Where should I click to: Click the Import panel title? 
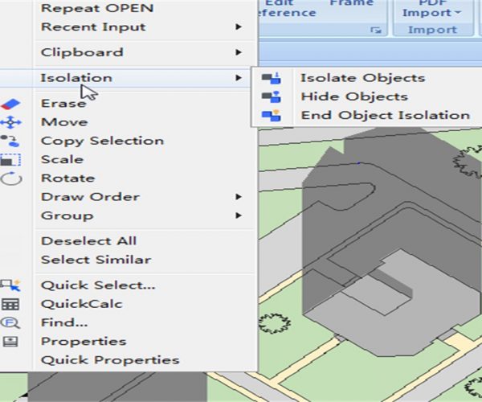[432, 30]
